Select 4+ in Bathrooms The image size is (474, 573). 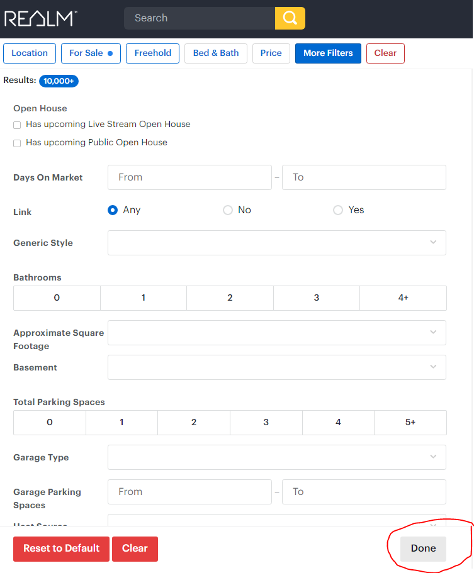[x=403, y=298]
